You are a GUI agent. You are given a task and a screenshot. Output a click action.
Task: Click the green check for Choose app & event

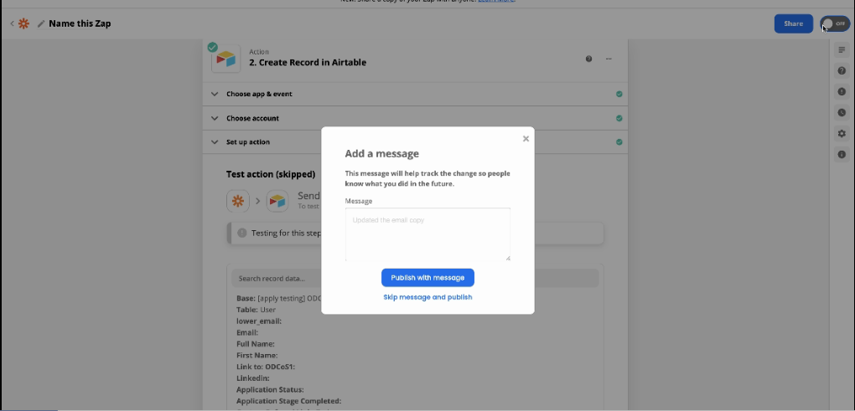pyautogui.click(x=619, y=95)
